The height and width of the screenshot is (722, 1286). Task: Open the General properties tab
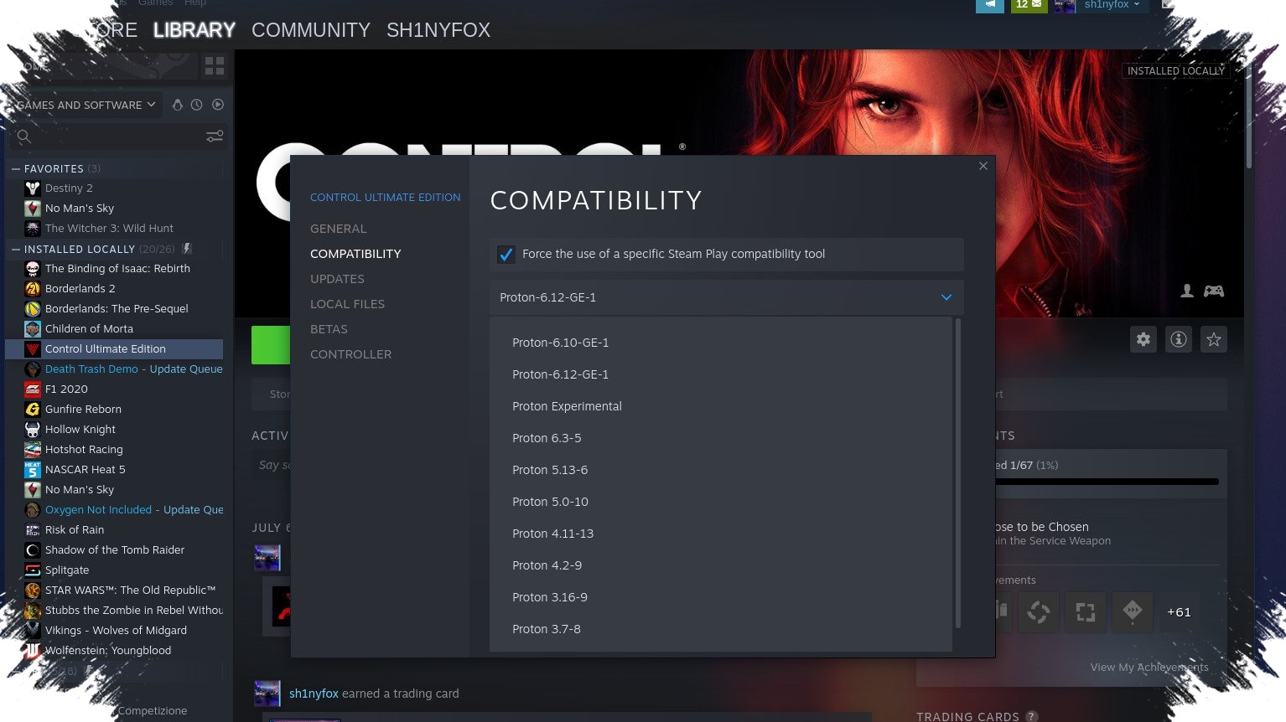click(338, 229)
